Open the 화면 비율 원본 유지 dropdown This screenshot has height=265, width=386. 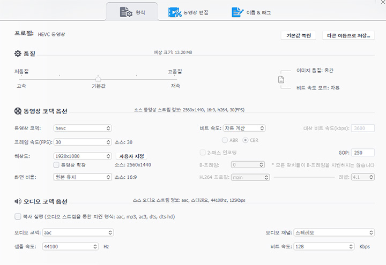click(x=83, y=177)
